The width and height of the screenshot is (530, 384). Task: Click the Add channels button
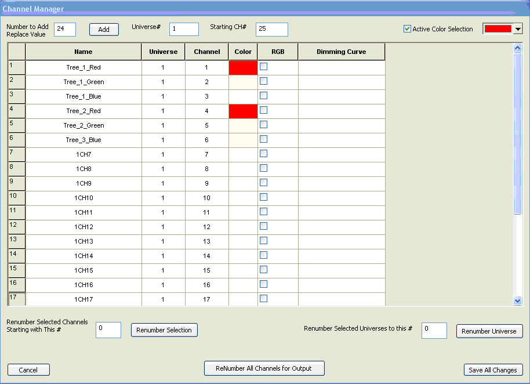click(x=104, y=30)
